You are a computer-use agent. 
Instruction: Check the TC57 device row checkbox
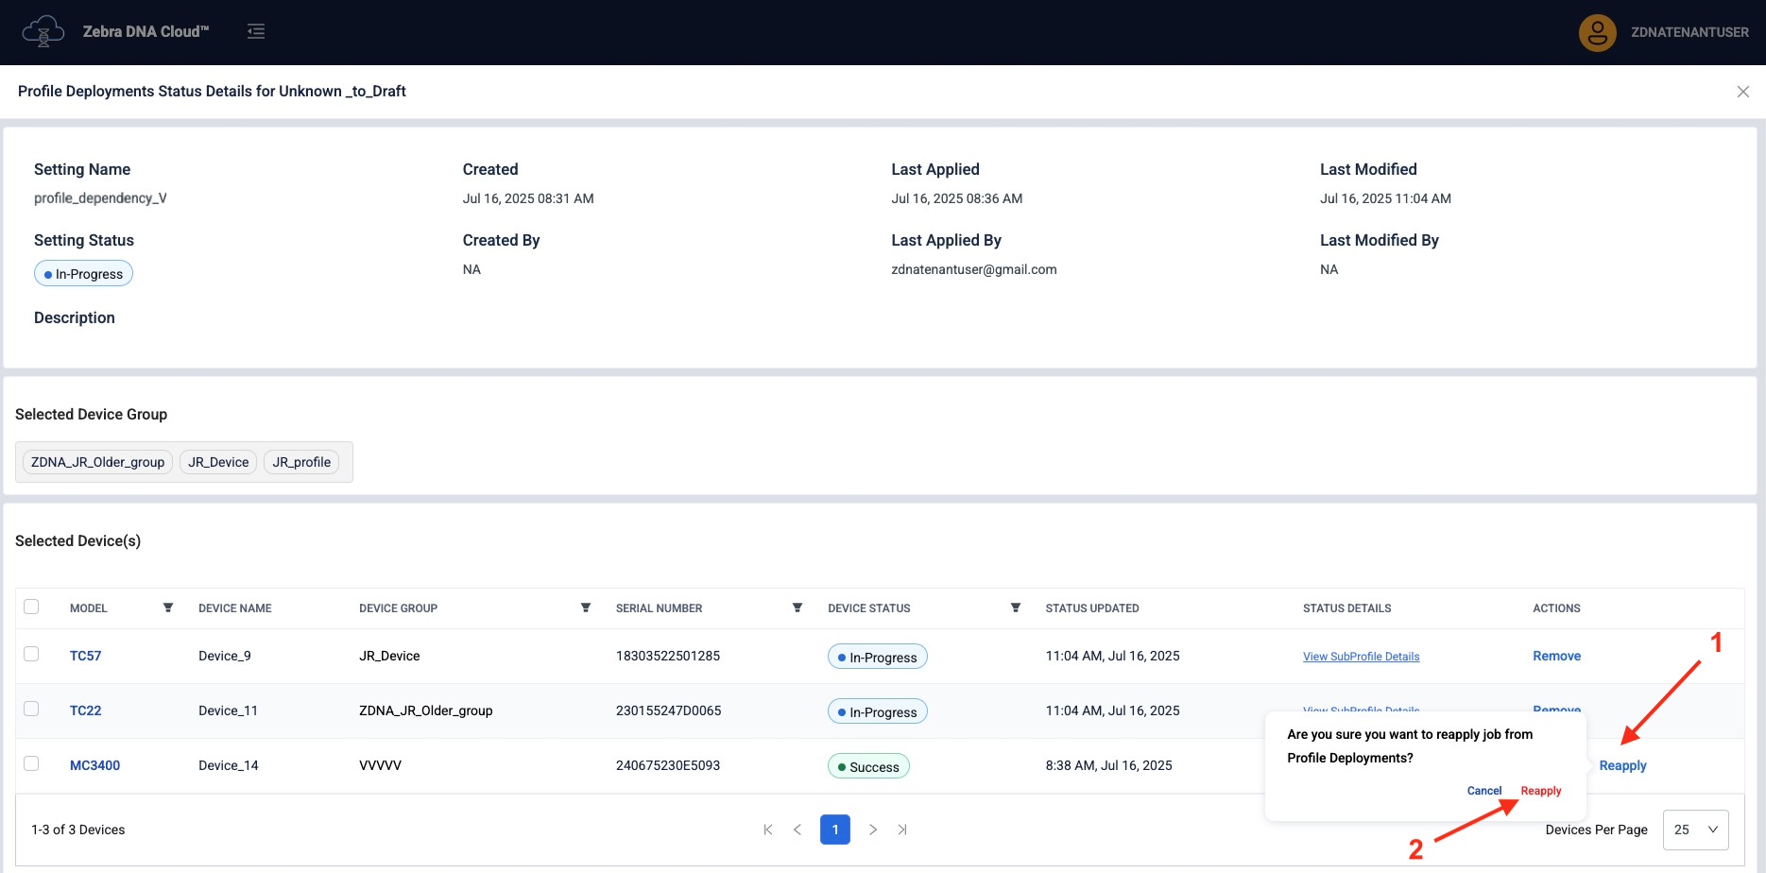tap(31, 654)
